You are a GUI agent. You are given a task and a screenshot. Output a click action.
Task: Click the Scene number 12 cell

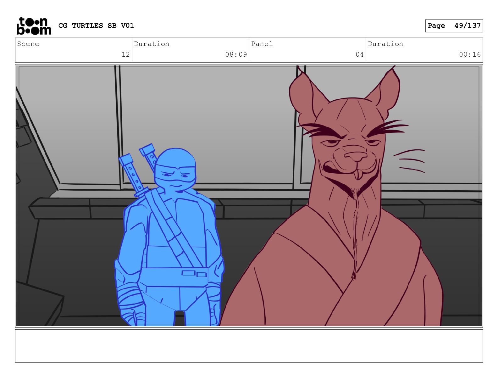click(x=74, y=50)
